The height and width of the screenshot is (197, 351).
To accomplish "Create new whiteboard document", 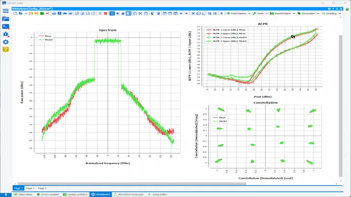I will pyautogui.click(x=15, y=13).
